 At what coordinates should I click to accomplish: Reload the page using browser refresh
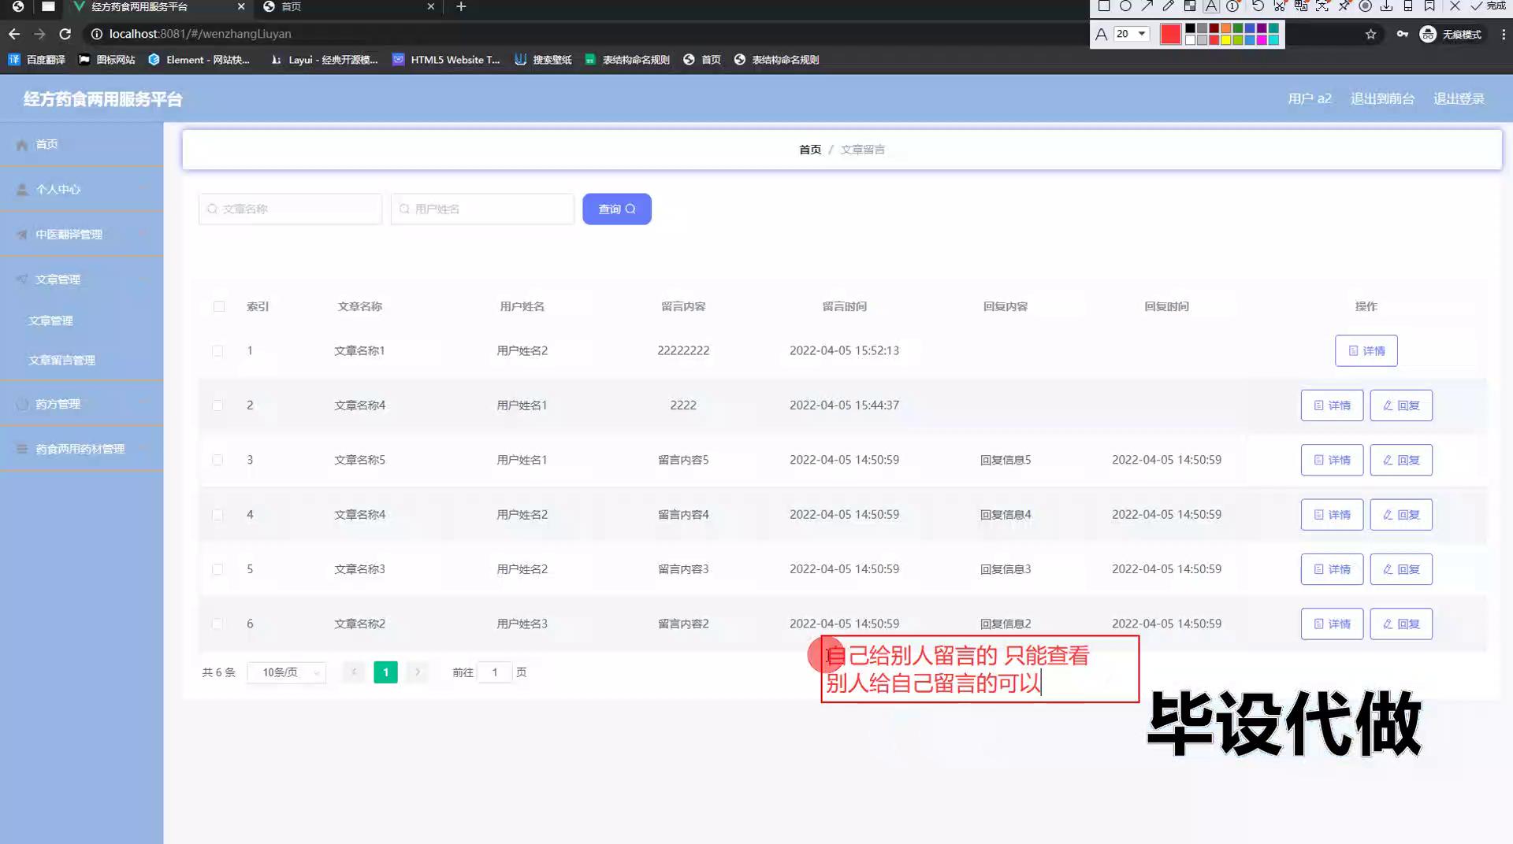pos(65,34)
